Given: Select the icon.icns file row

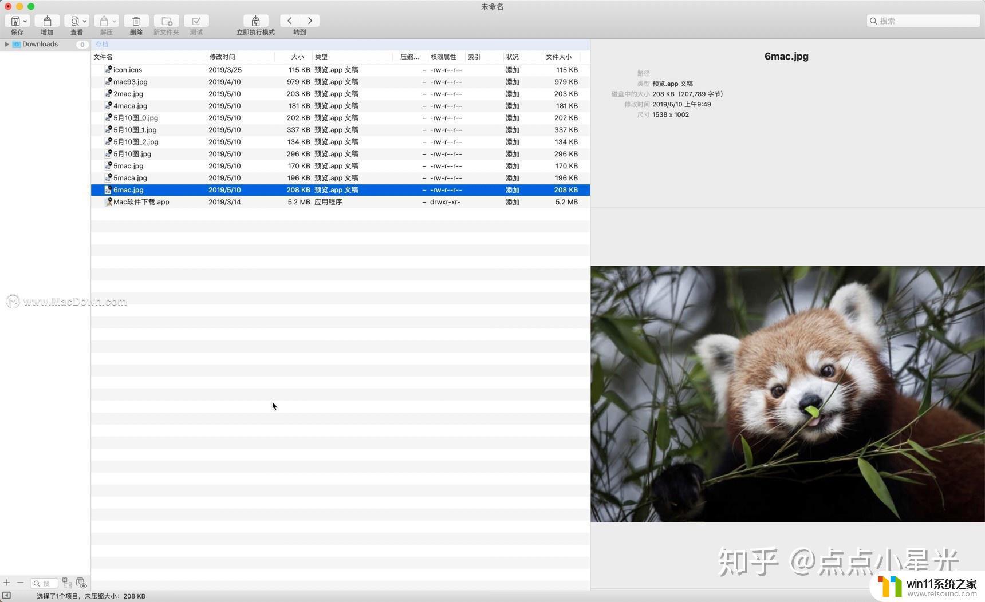Looking at the screenshot, I should click(340, 70).
